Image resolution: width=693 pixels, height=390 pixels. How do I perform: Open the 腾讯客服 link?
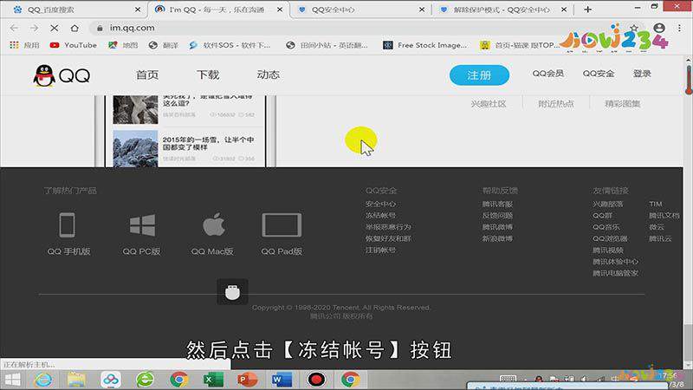(497, 204)
